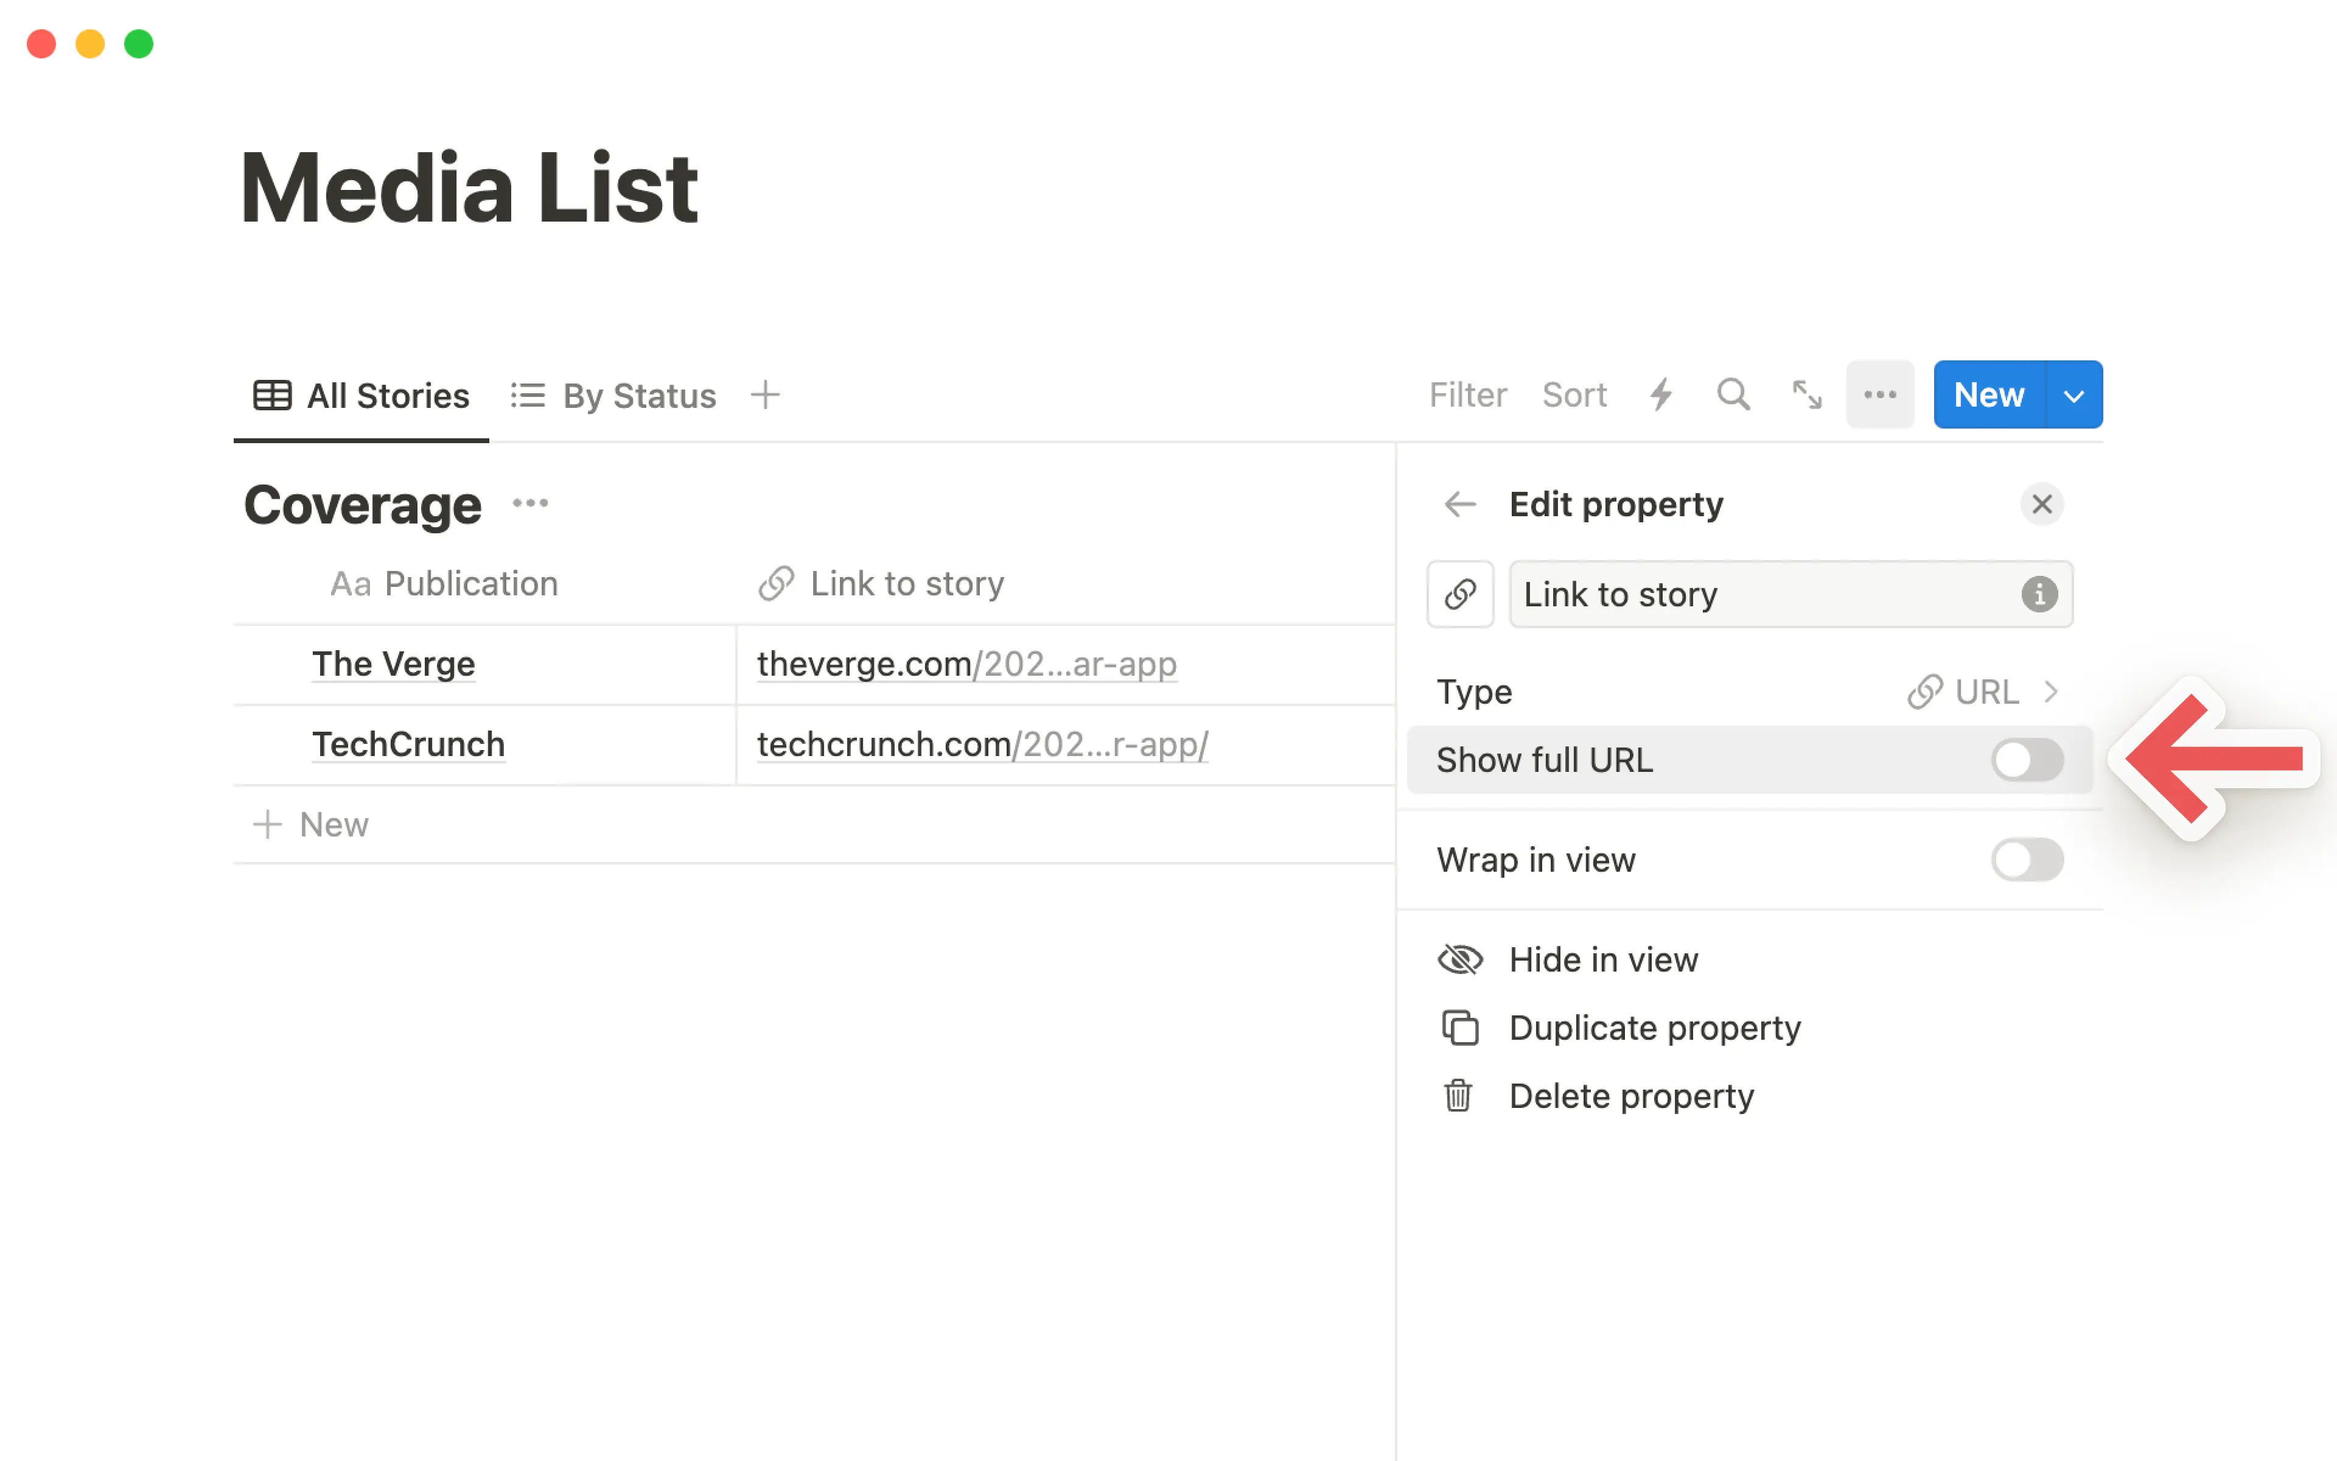Open the Type URL selector chevron

coord(2051,692)
